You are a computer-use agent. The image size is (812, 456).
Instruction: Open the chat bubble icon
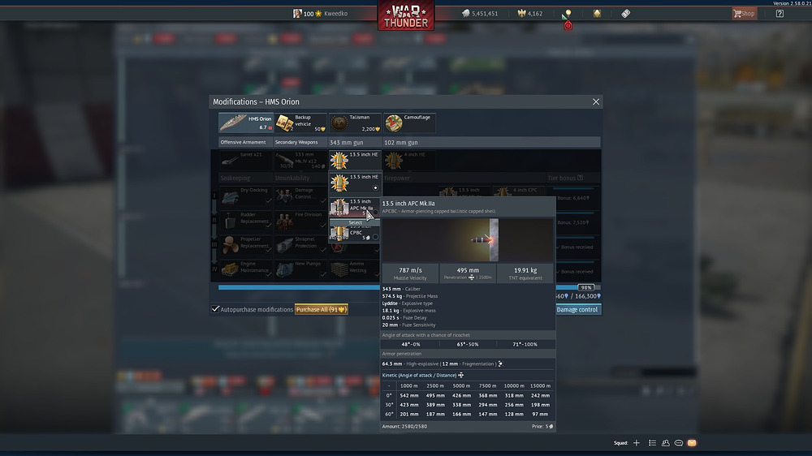678,443
